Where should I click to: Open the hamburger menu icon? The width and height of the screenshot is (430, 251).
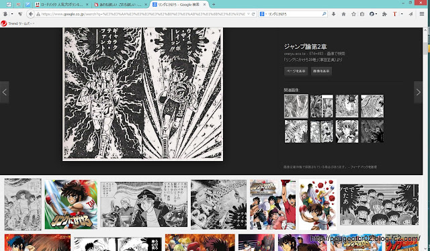(x=422, y=13)
